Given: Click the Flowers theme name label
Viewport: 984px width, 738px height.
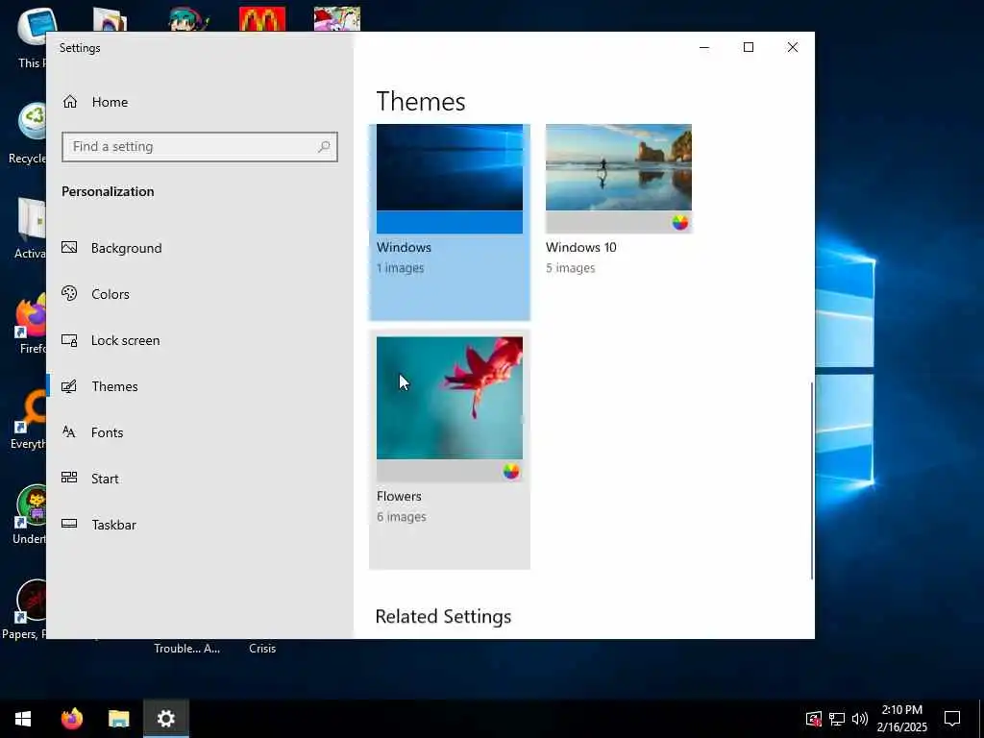Looking at the screenshot, I should pos(399,496).
